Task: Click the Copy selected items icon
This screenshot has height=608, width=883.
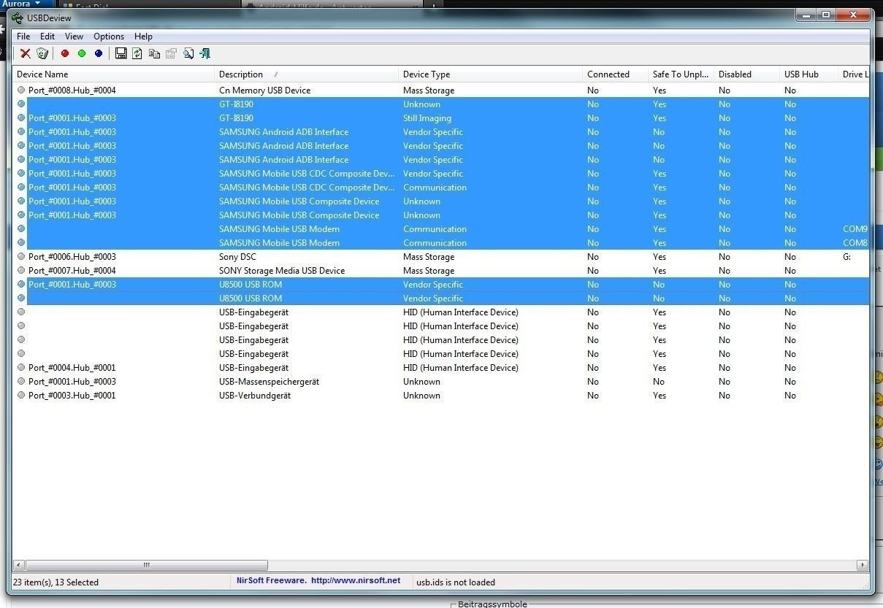Action: tap(154, 53)
